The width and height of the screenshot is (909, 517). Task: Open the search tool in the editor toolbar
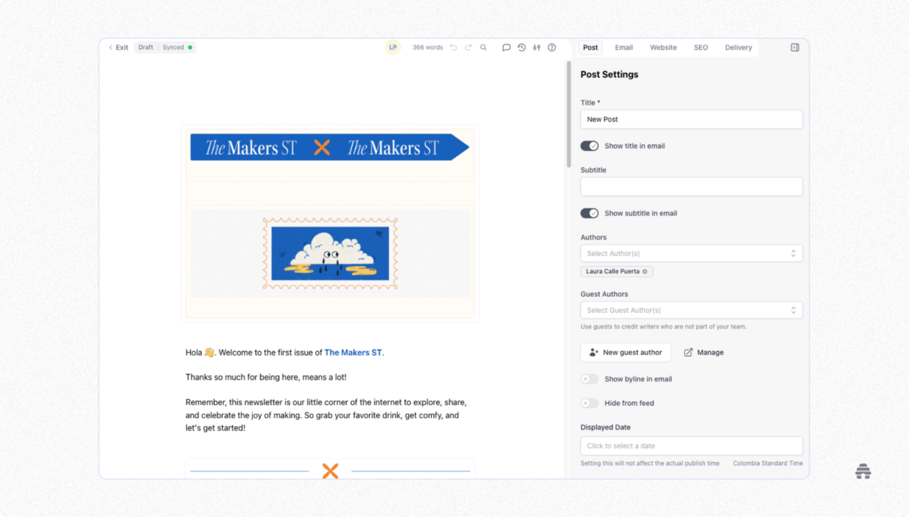point(483,47)
